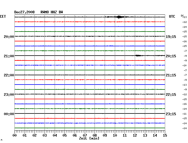Click the 22:15 UTC time label
Image resolution: width=188 pixels, height=143 pixels.
click(x=171, y=95)
